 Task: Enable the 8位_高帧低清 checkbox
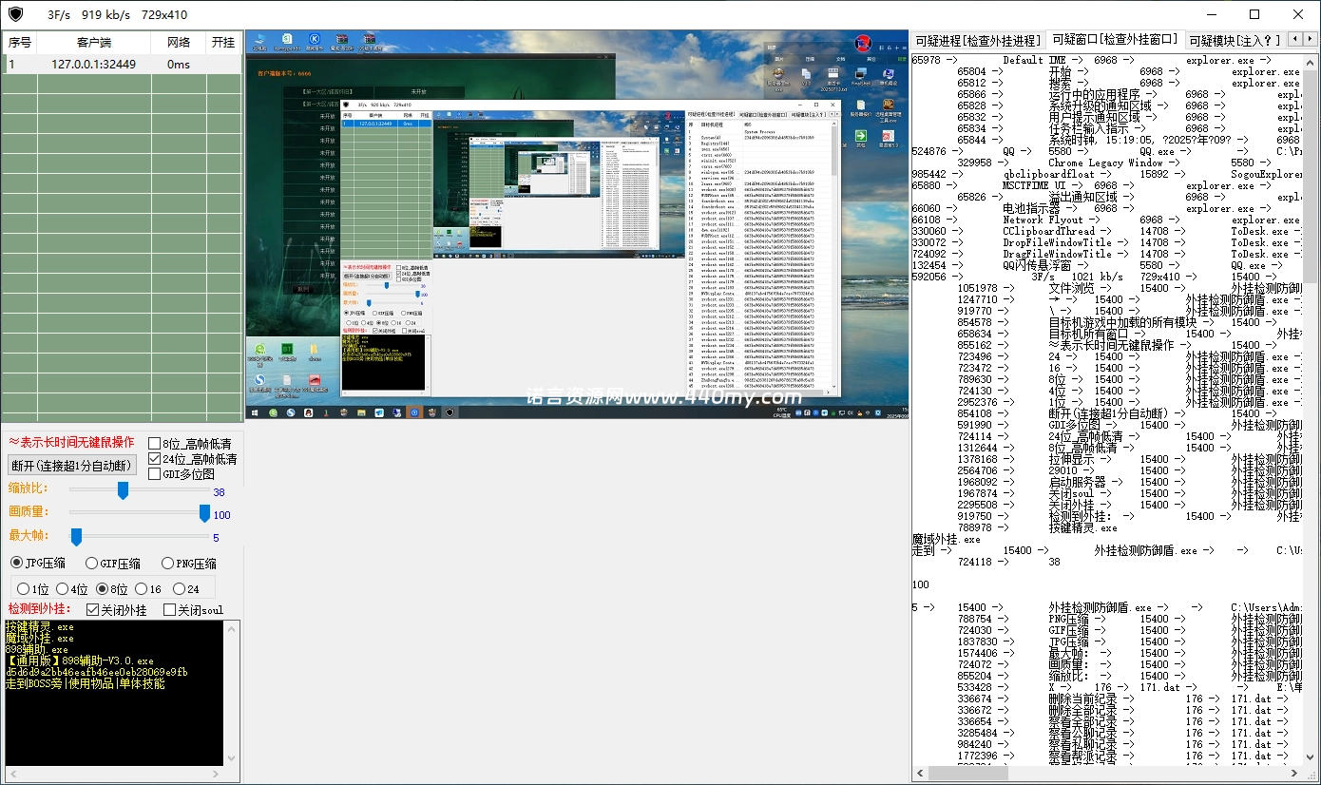(x=155, y=444)
